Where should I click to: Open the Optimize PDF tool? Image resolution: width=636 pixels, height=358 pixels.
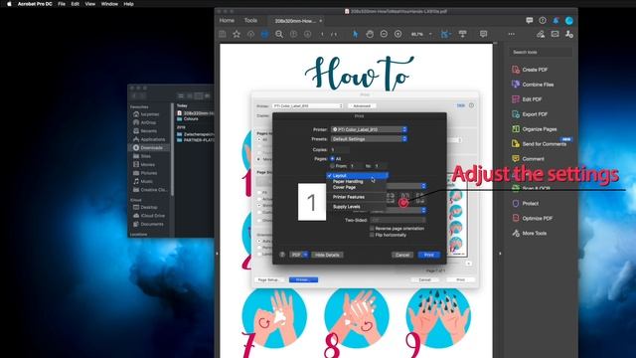coord(533,219)
